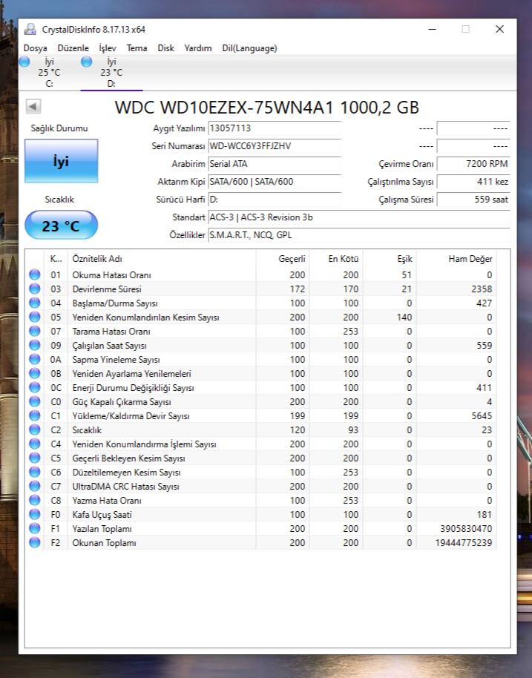Click the Çalışma Süresi field 559 saat
Viewport: 532px width, 678px height.
coord(473,200)
